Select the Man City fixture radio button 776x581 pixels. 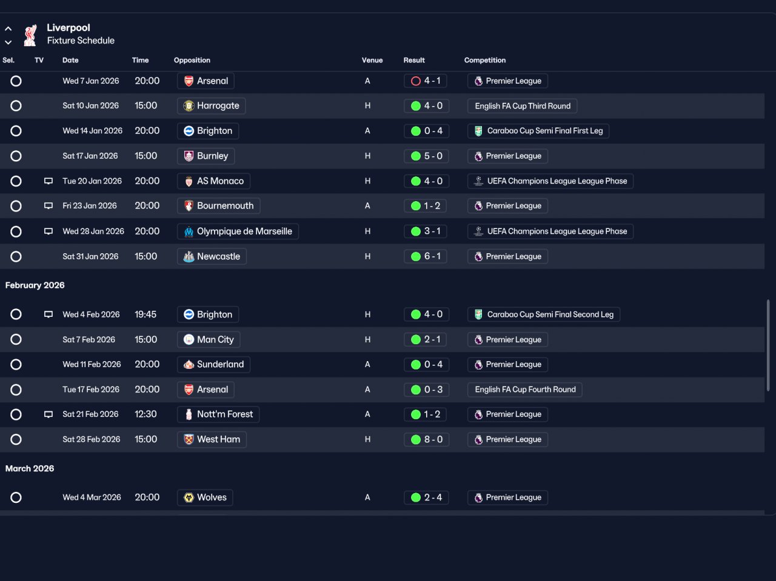pyautogui.click(x=16, y=340)
